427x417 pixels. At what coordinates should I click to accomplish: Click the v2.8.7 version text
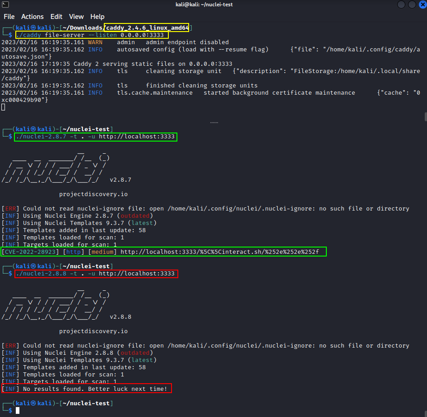121,180
